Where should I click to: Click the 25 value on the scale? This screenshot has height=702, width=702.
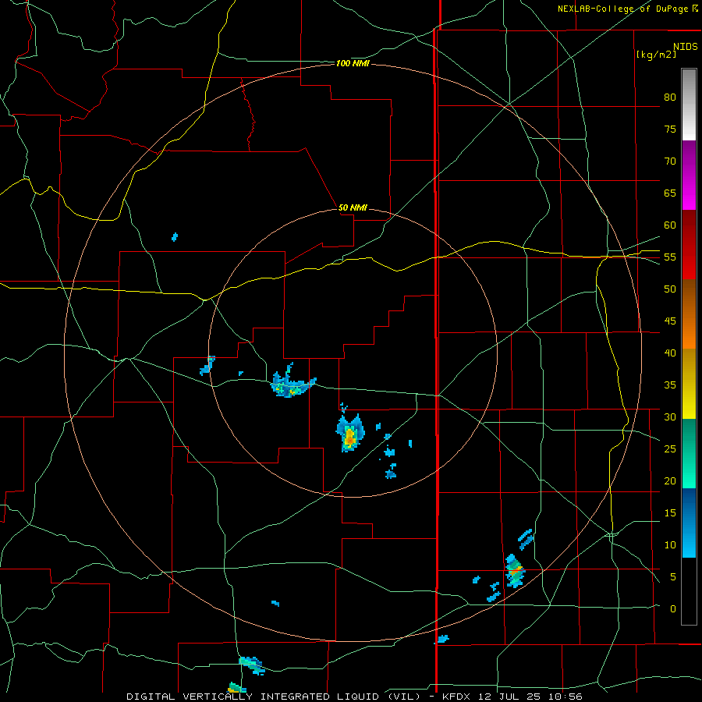[670, 449]
